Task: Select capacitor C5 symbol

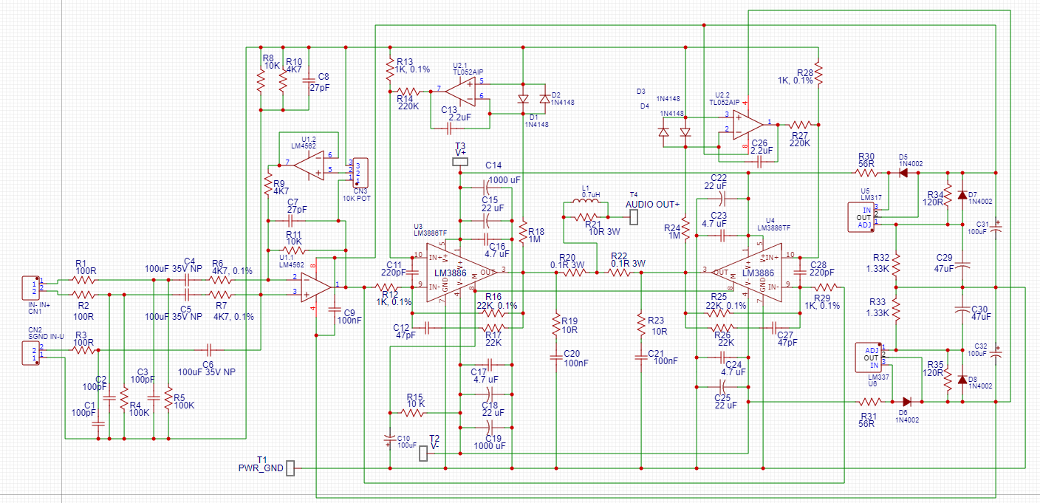Action: [188, 295]
